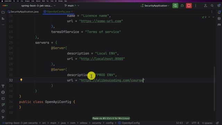Screen dimensions: 222x125
Task: Click the "Terms of service" string
Action: pos(103,32)
